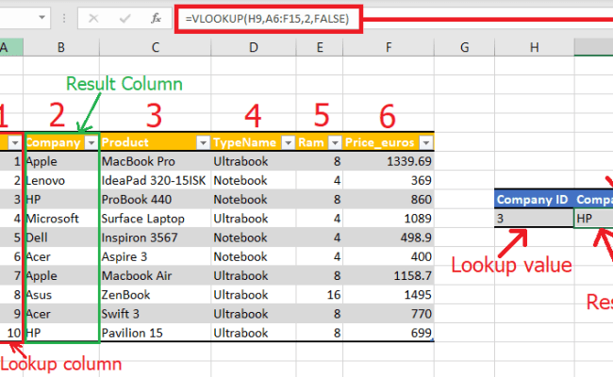
Task: Select the price cell 770
Action: coord(389,314)
